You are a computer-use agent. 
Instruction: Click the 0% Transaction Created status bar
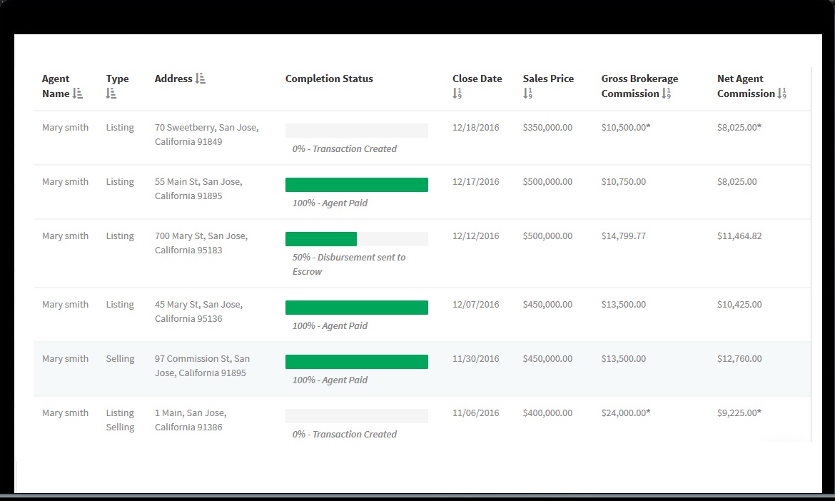pos(357,130)
